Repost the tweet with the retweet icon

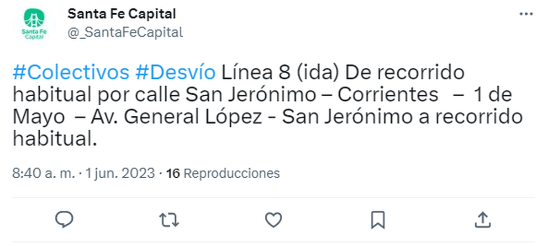coord(169,220)
